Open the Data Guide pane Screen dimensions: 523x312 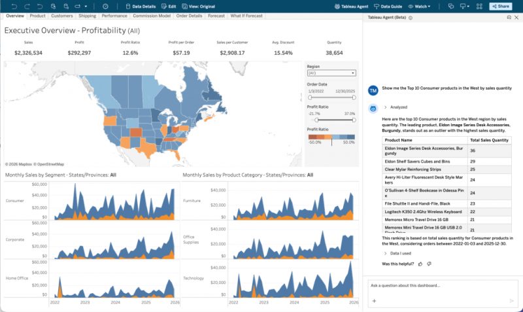click(x=388, y=7)
